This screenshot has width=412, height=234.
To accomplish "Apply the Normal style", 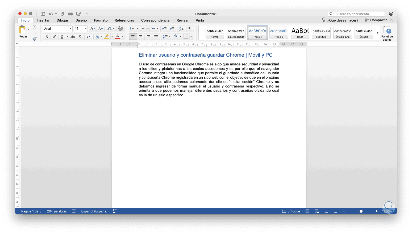I will [215, 33].
